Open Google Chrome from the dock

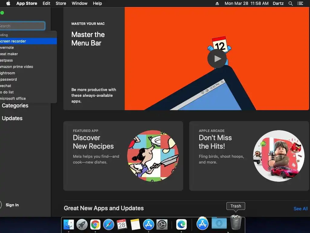click(x=95, y=225)
